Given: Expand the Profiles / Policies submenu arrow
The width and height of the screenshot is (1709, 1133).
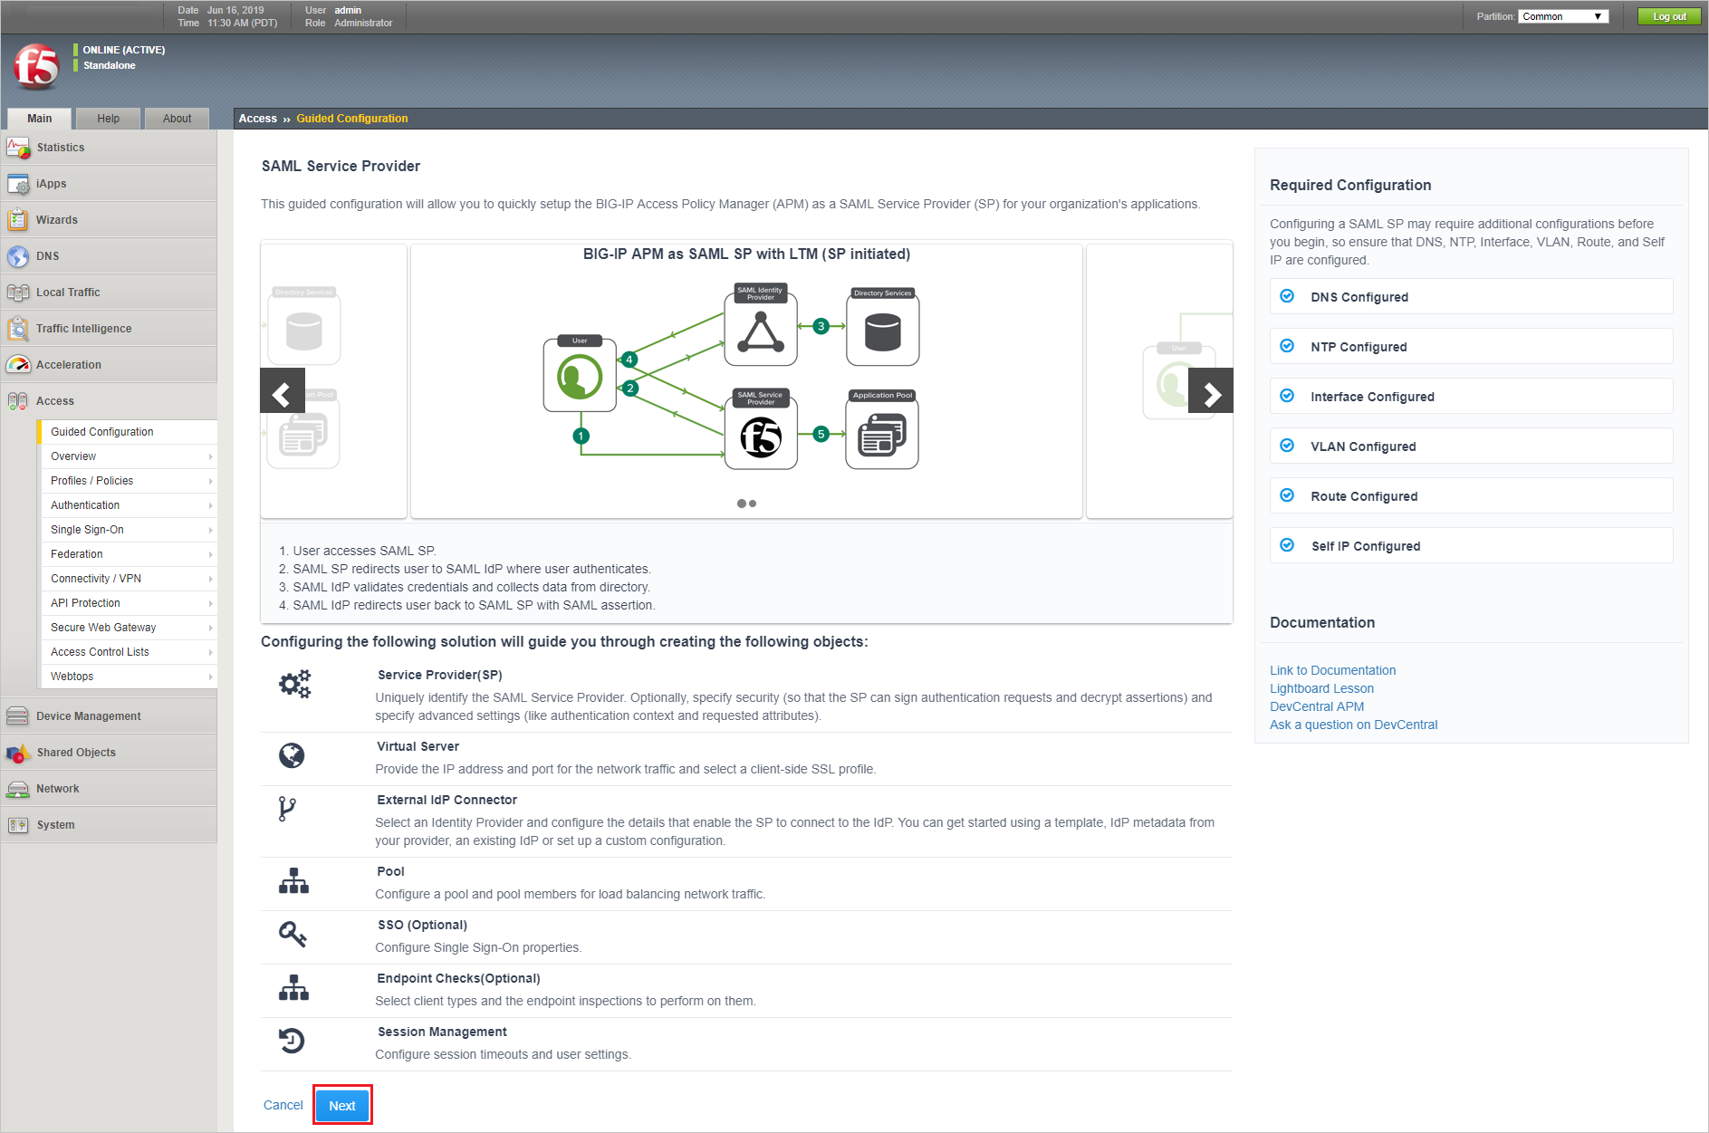Looking at the screenshot, I should tap(210, 481).
